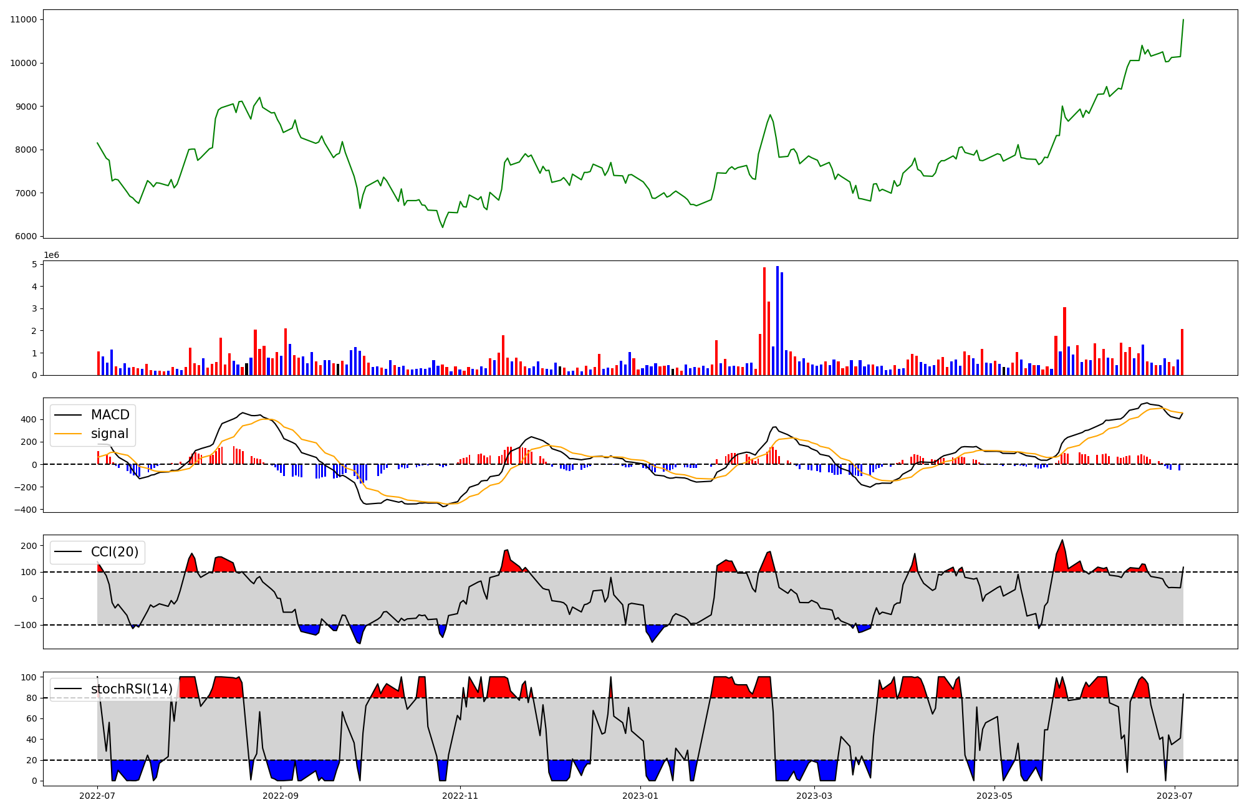Click the 1e6 volume scale label
The width and height of the screenshot is (1247, 810).
51,255
